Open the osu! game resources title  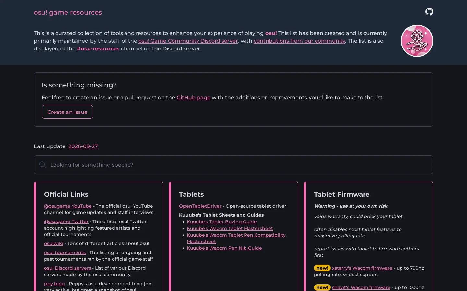[68, 12]
